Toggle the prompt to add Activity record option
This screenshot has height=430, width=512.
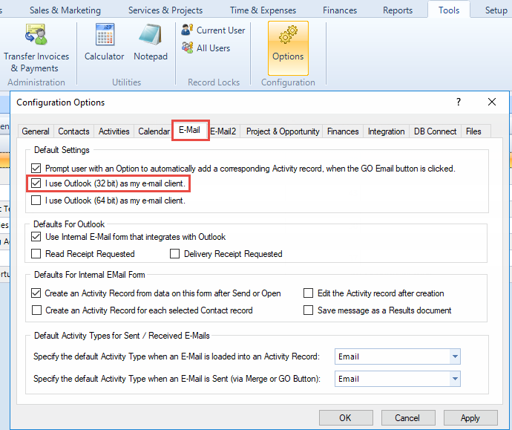(36, 169)
